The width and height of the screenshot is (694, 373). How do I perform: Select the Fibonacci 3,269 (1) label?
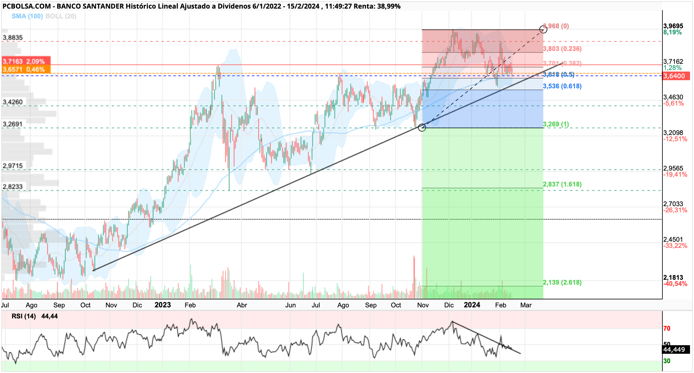coord(556,124)
